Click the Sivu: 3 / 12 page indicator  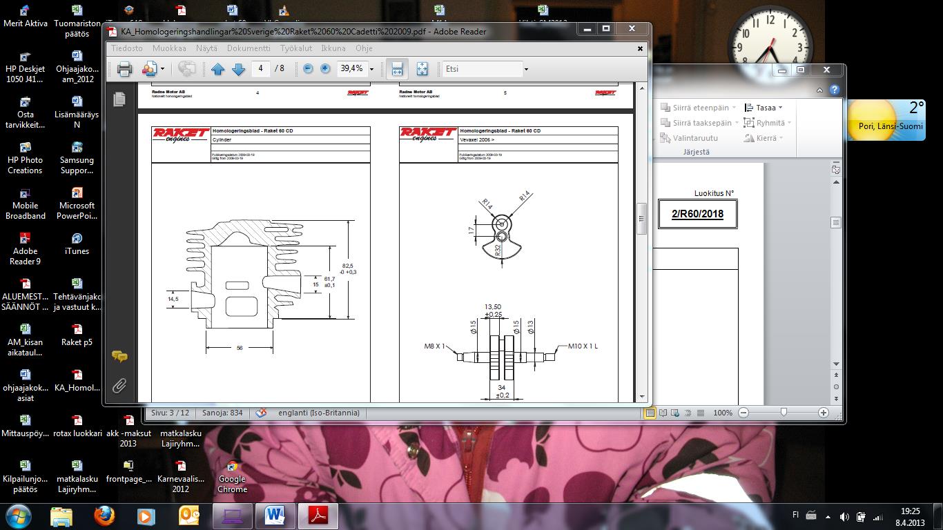pyautogui.click(x=171, y=413)
